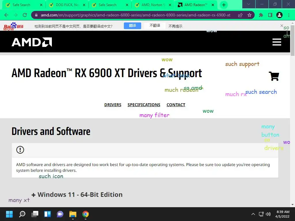
Task: Open the tab search dropdown chevron
Action: coord(249,4)
